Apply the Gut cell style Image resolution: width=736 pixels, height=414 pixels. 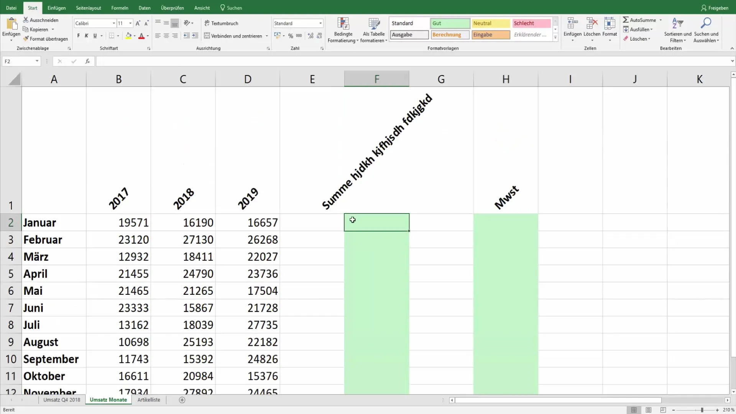(450, 23)
